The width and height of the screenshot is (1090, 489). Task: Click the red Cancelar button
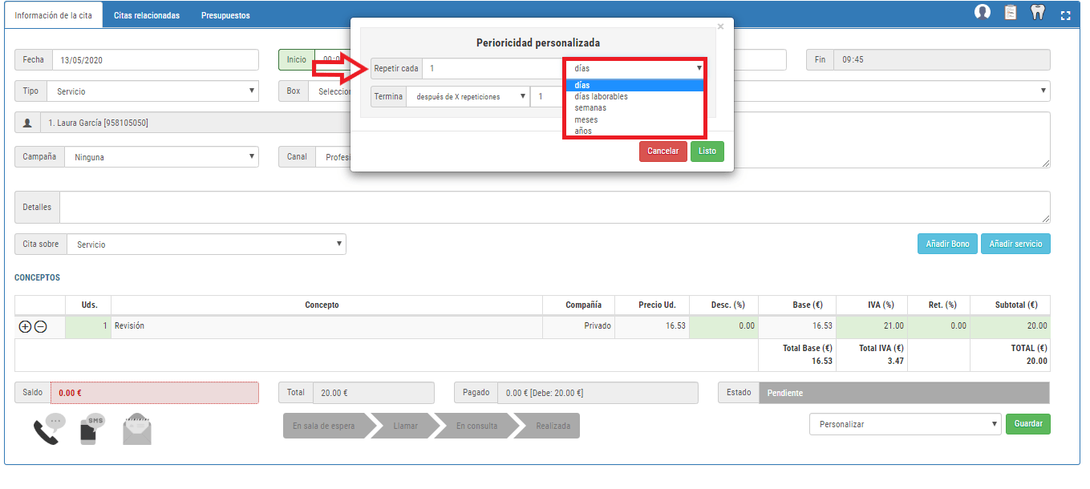click(x=663, y=152)
